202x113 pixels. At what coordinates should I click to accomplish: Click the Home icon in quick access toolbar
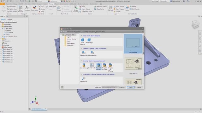pos(21,1)
